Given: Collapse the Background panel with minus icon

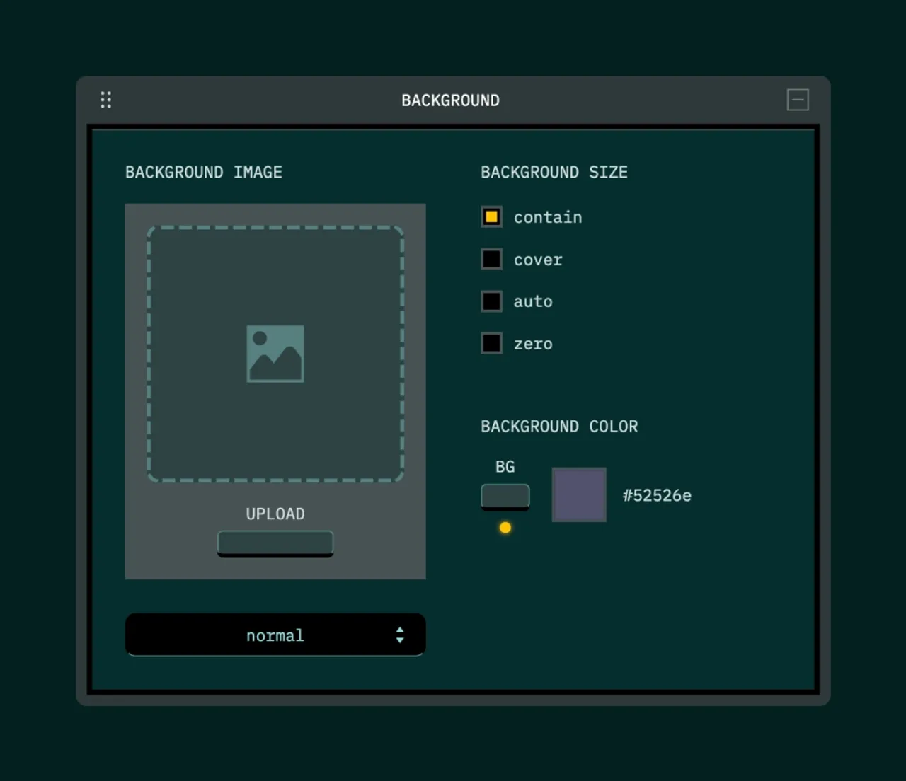Looking at the screenshot, I should [798, 100].
